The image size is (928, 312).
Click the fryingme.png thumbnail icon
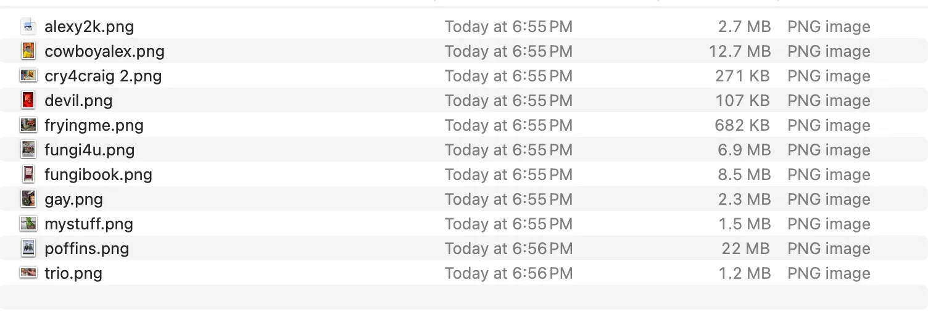[28, 125]
